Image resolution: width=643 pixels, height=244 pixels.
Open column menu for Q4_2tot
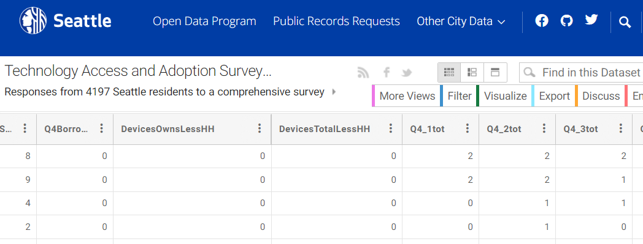544,129
